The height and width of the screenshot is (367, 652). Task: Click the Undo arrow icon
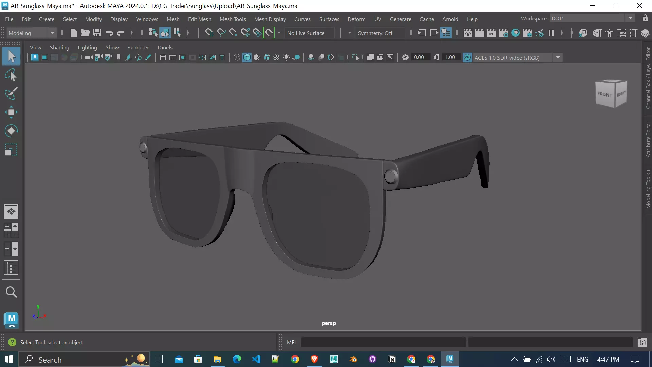109,33
